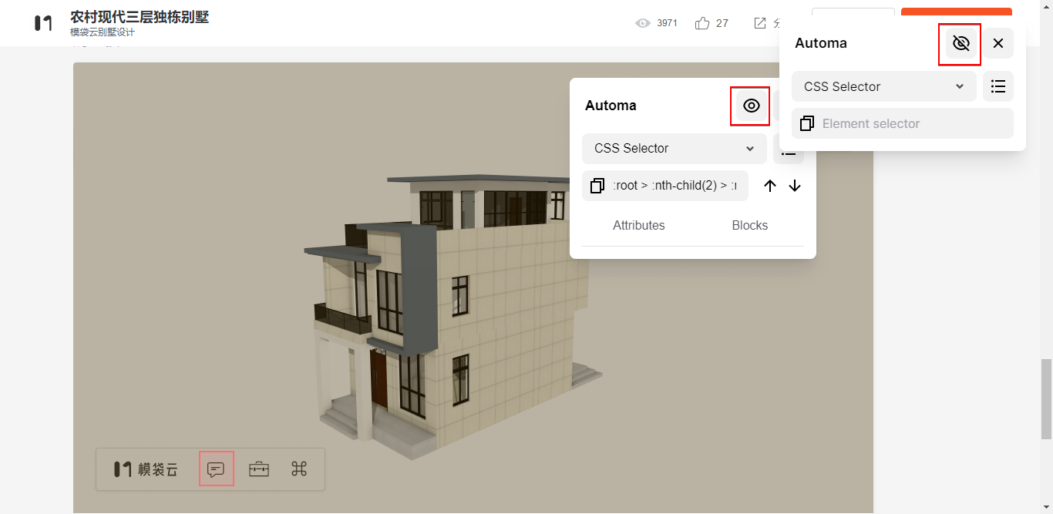Switch to the Attributes tab
Image resolution: width=1053 pixels, height=514 pixels.
tap(638, 225)
